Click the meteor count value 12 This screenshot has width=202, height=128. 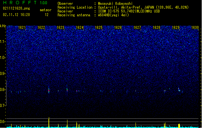pos(47,15)
